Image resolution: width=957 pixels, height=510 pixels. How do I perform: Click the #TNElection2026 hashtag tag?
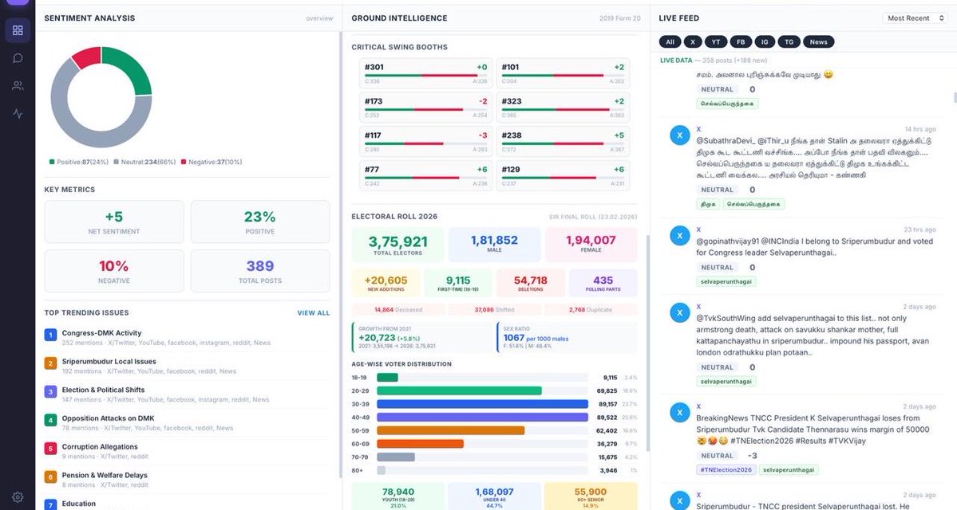726,470
